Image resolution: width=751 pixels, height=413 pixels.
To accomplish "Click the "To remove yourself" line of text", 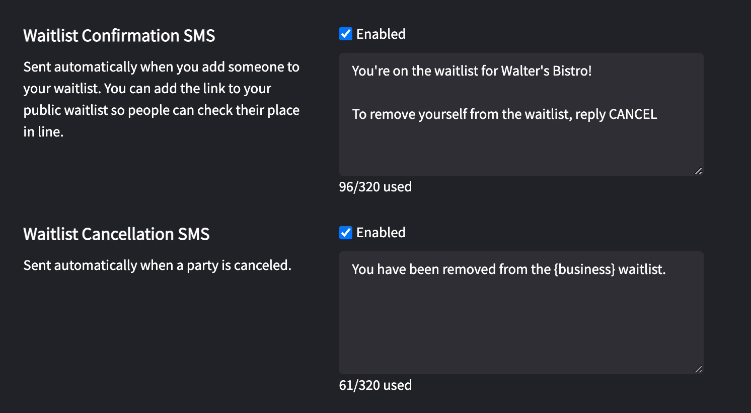I will (453, 114).
